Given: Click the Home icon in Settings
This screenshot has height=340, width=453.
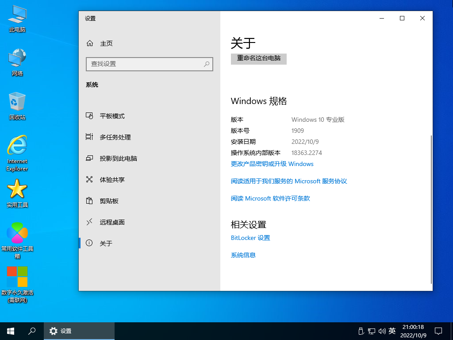Looking at the screenshot, I should coord(90,43).
